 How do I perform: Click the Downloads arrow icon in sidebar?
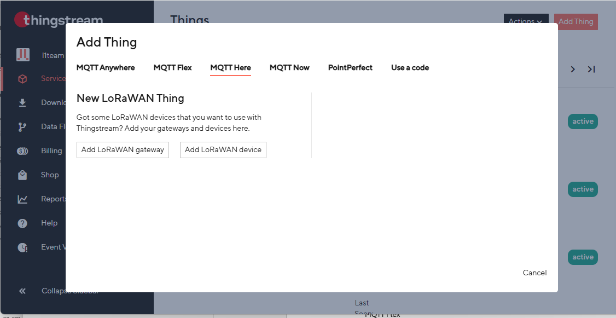(x=22, y=103)
